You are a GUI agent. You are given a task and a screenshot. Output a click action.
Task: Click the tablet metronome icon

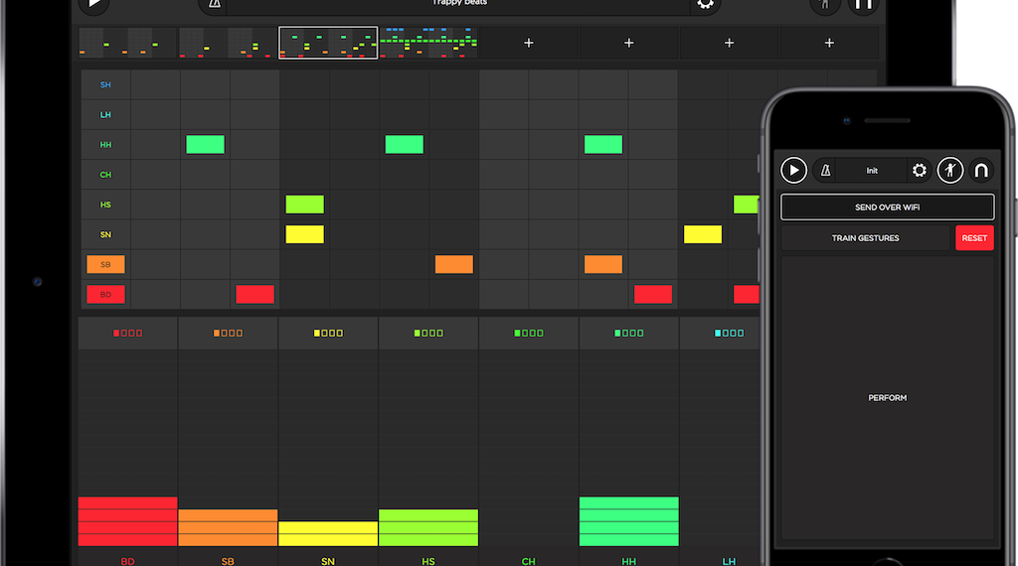[x=214, y=4]
